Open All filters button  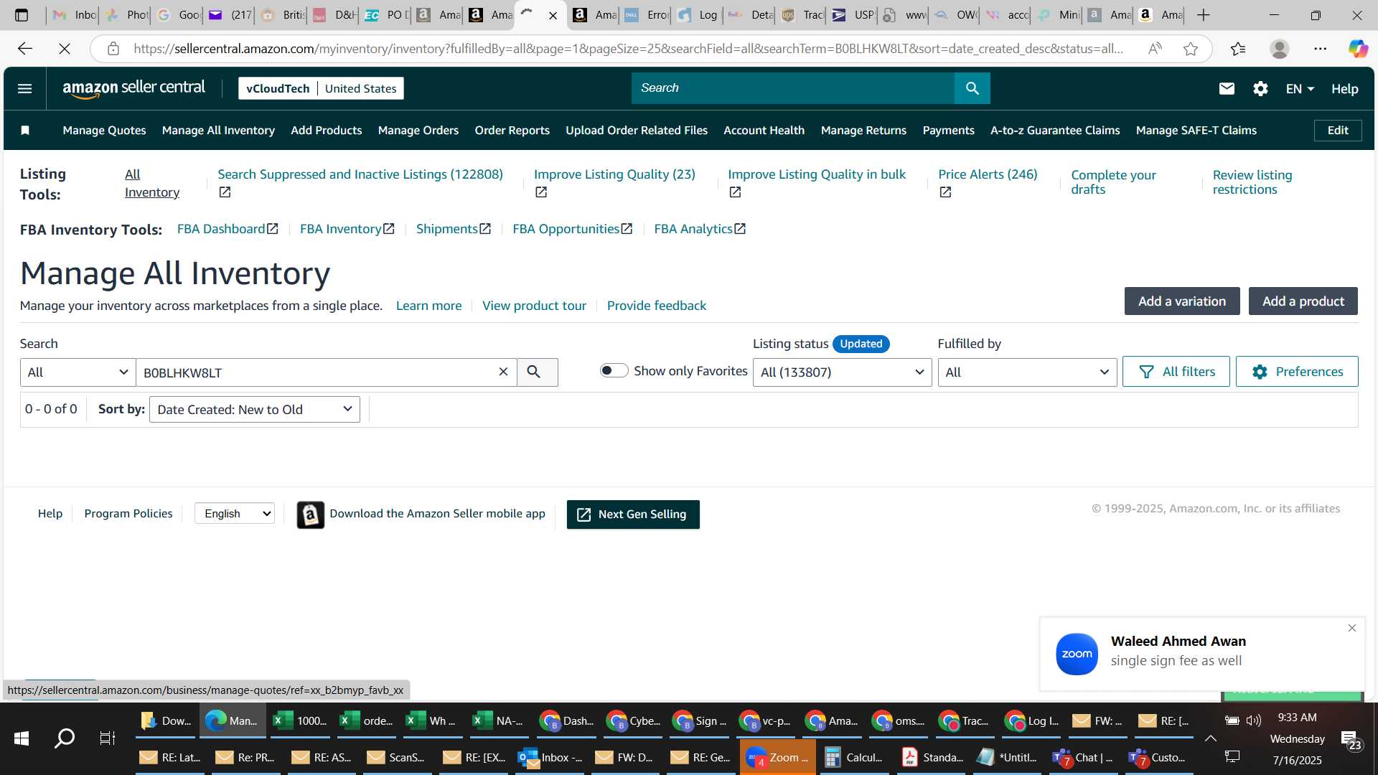coord(1176,372)
